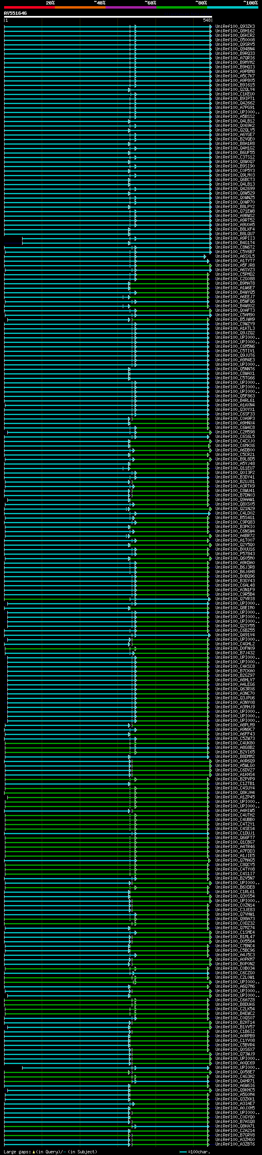
Task: Select the UniRef100_C5PMD2 label
Action: tap(235, 275)
